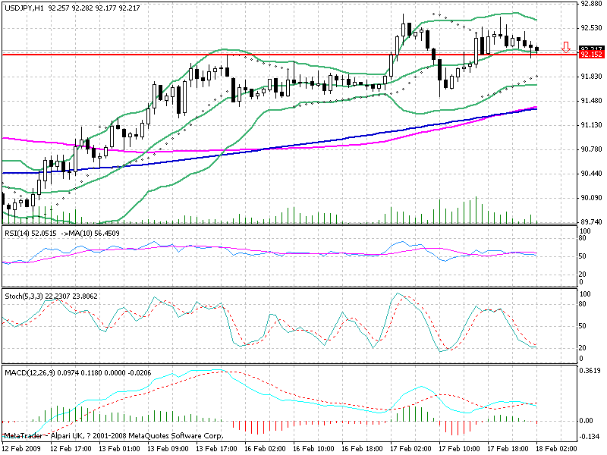Click the 12 Feb 2009 date label
This screenshot has width=607, height=455.
22,449
